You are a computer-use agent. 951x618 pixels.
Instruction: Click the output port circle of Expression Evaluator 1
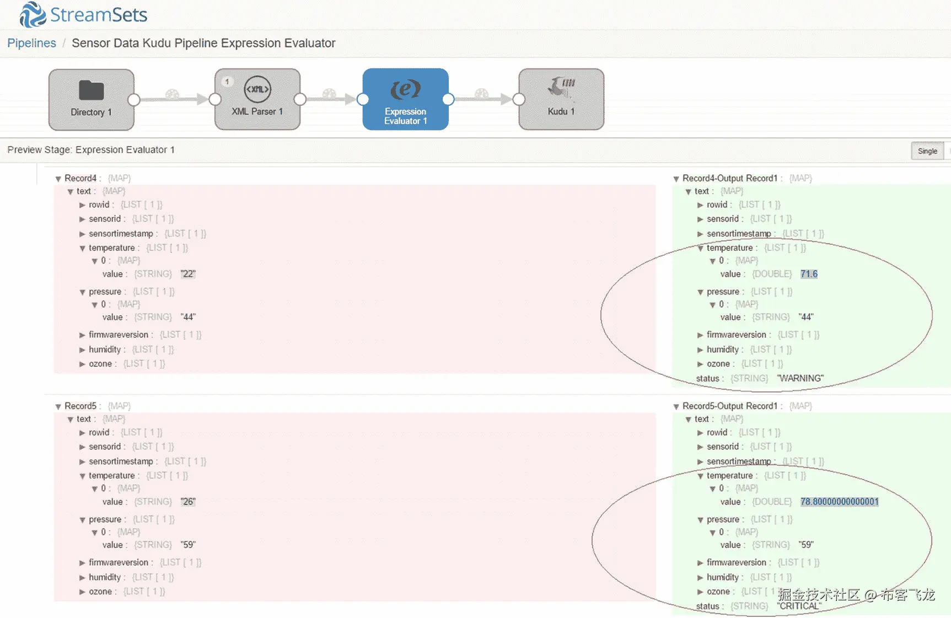coord(449,99)
